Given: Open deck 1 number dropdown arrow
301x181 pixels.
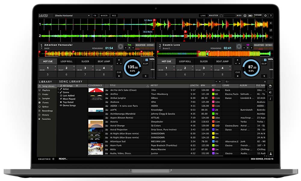Looking at the screenshot, I should point(41,48).
